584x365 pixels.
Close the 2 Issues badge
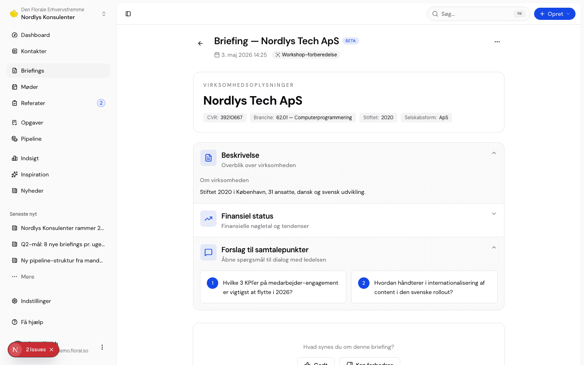pos(52,350)
